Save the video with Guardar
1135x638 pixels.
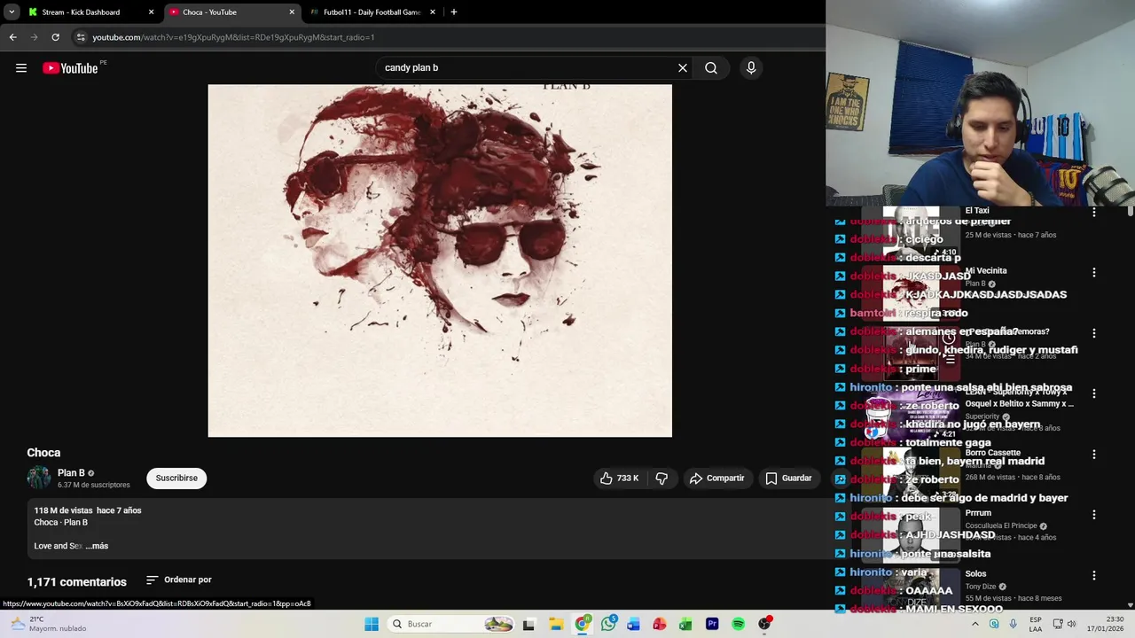coord(788,478)
